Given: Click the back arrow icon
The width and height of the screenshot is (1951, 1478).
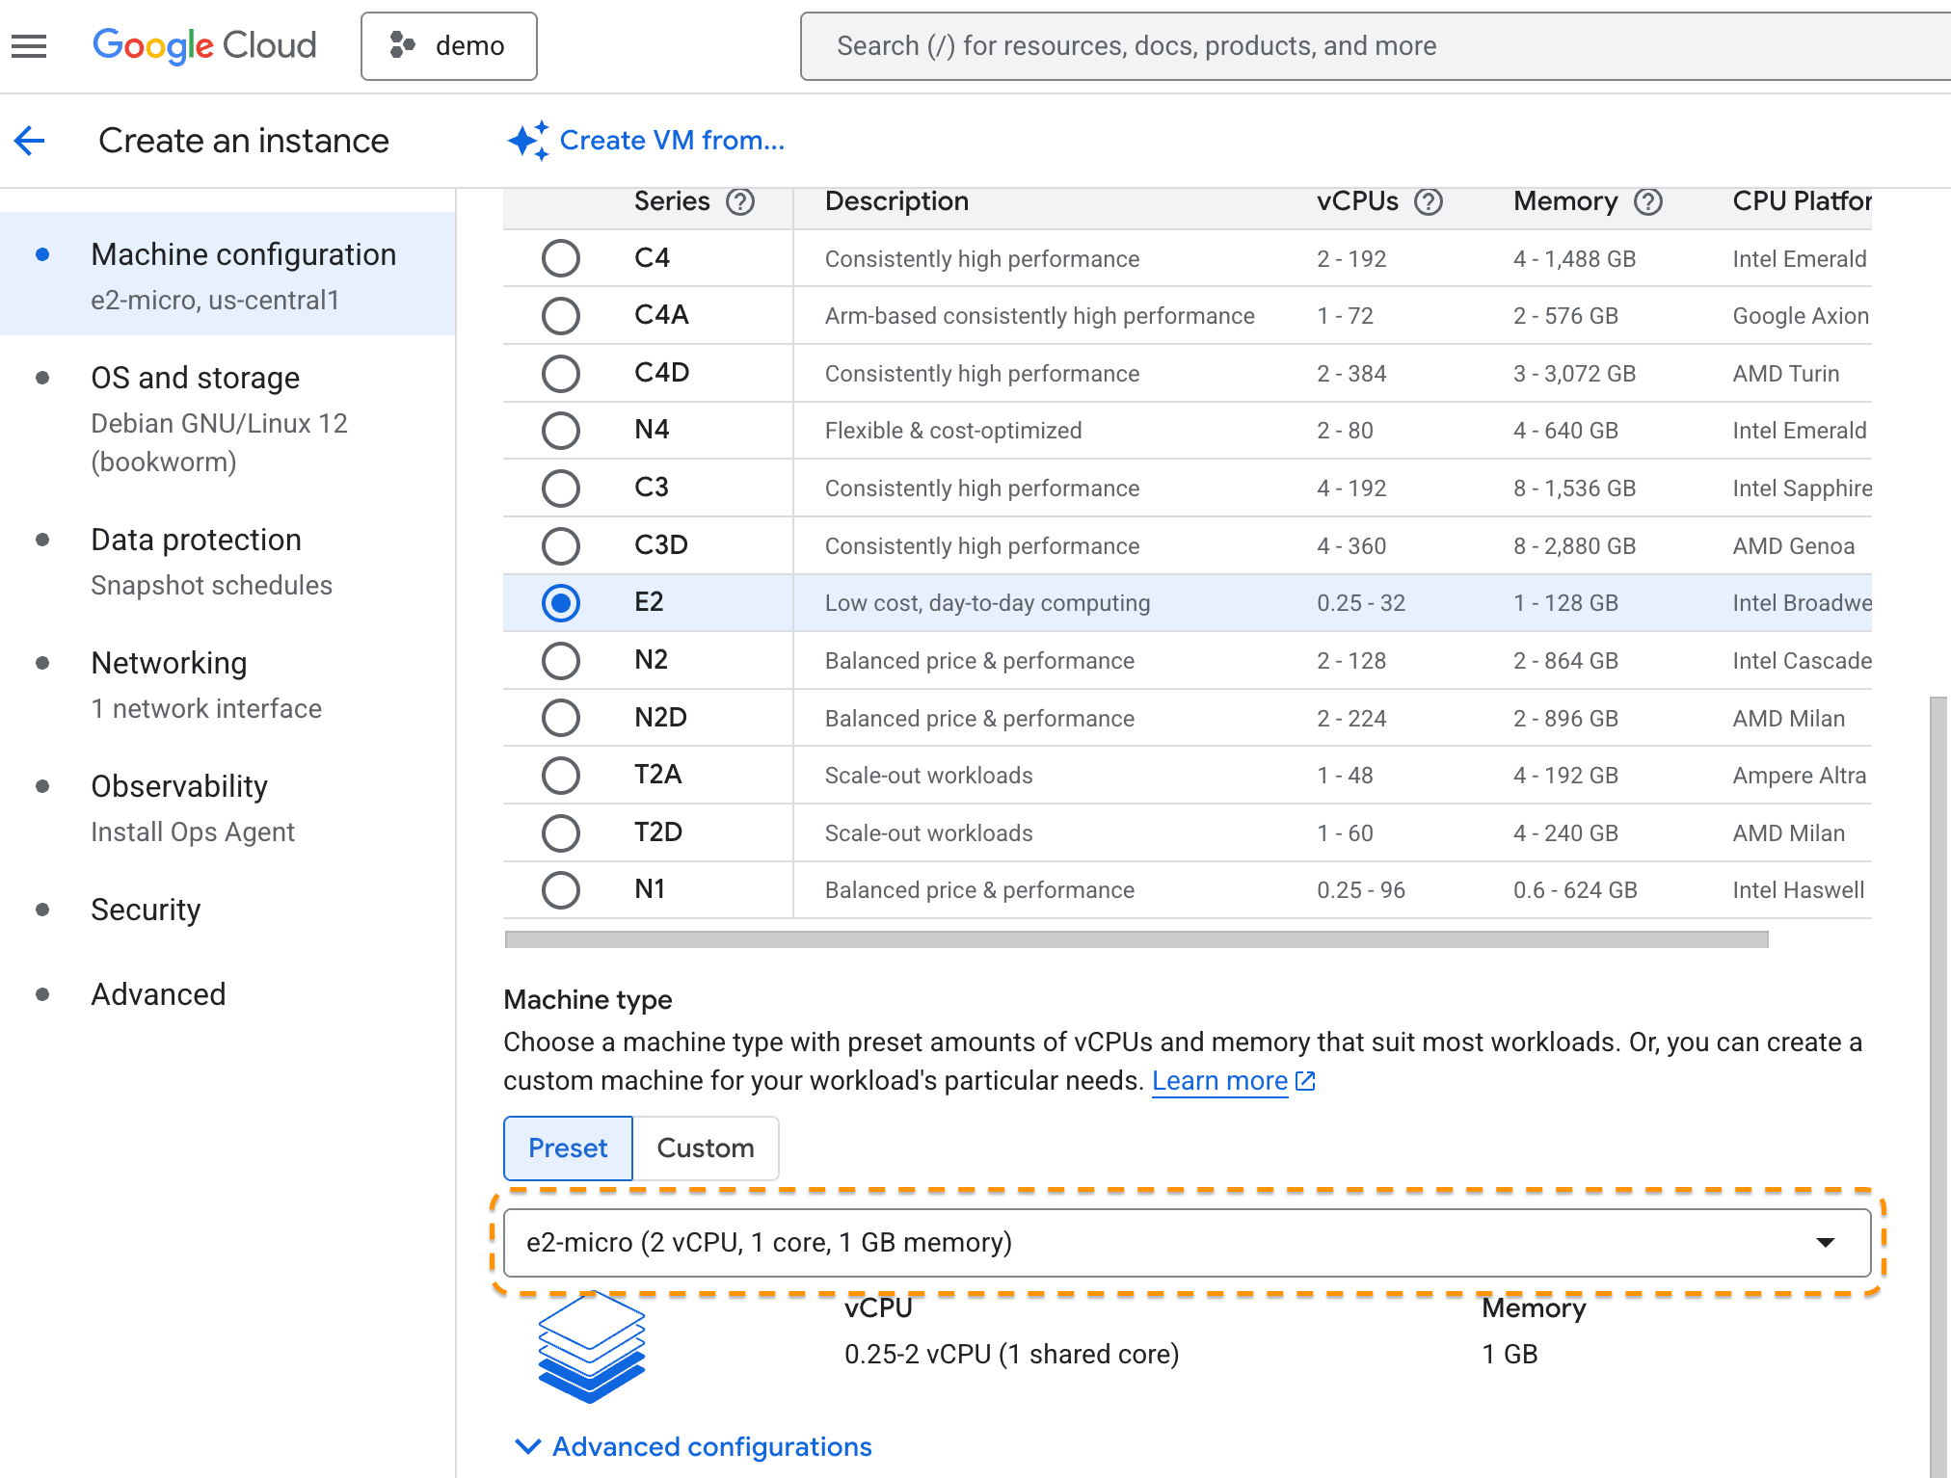Looking at the screenshot, I should (30, 141).
